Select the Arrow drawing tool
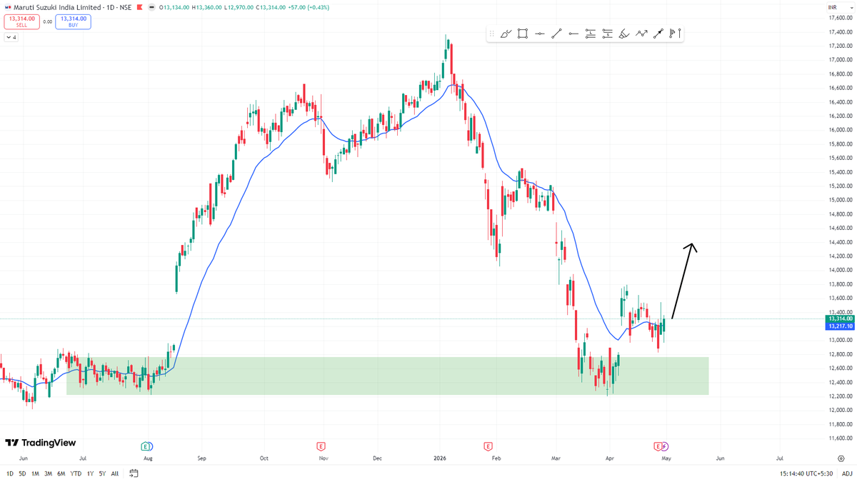The image size is (857, 482). (658, 34)
